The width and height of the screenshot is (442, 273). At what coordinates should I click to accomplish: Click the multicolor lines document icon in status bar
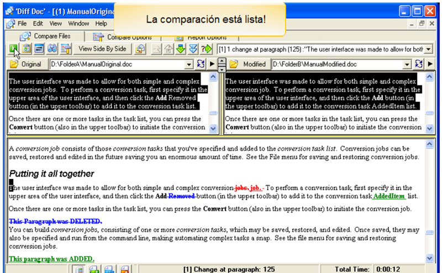coord(79,269)
